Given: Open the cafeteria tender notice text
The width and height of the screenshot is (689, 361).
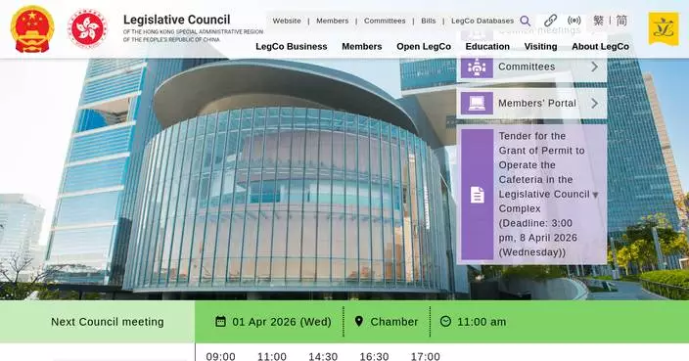Looking at the screenshot, I should pyautogui.click(x=543, y=194).
